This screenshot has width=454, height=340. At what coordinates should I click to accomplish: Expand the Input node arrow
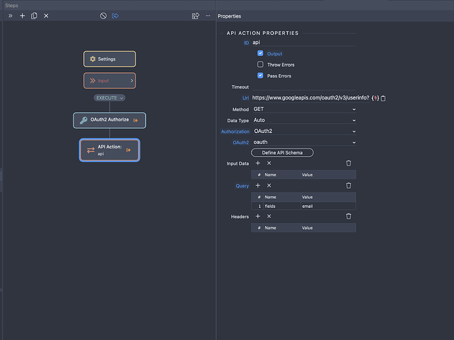(132, 80)
